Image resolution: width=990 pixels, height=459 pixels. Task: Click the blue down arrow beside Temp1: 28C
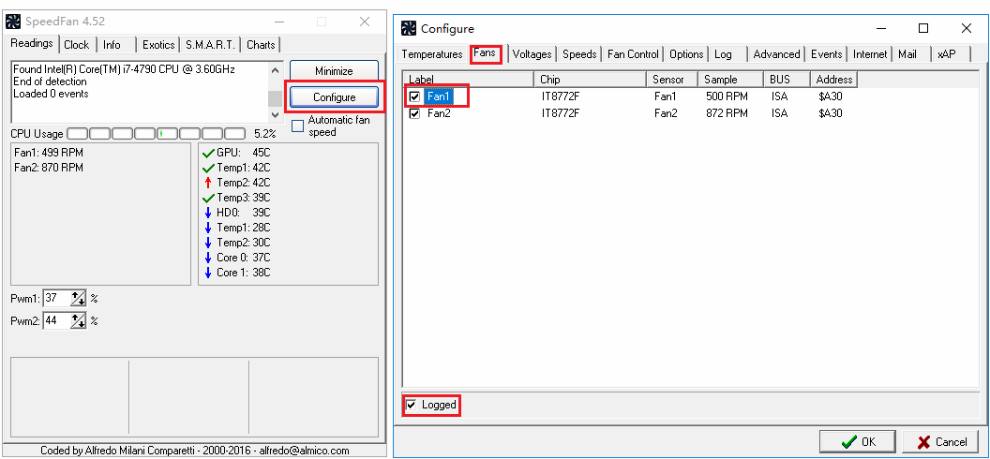(x=208, y=228)
